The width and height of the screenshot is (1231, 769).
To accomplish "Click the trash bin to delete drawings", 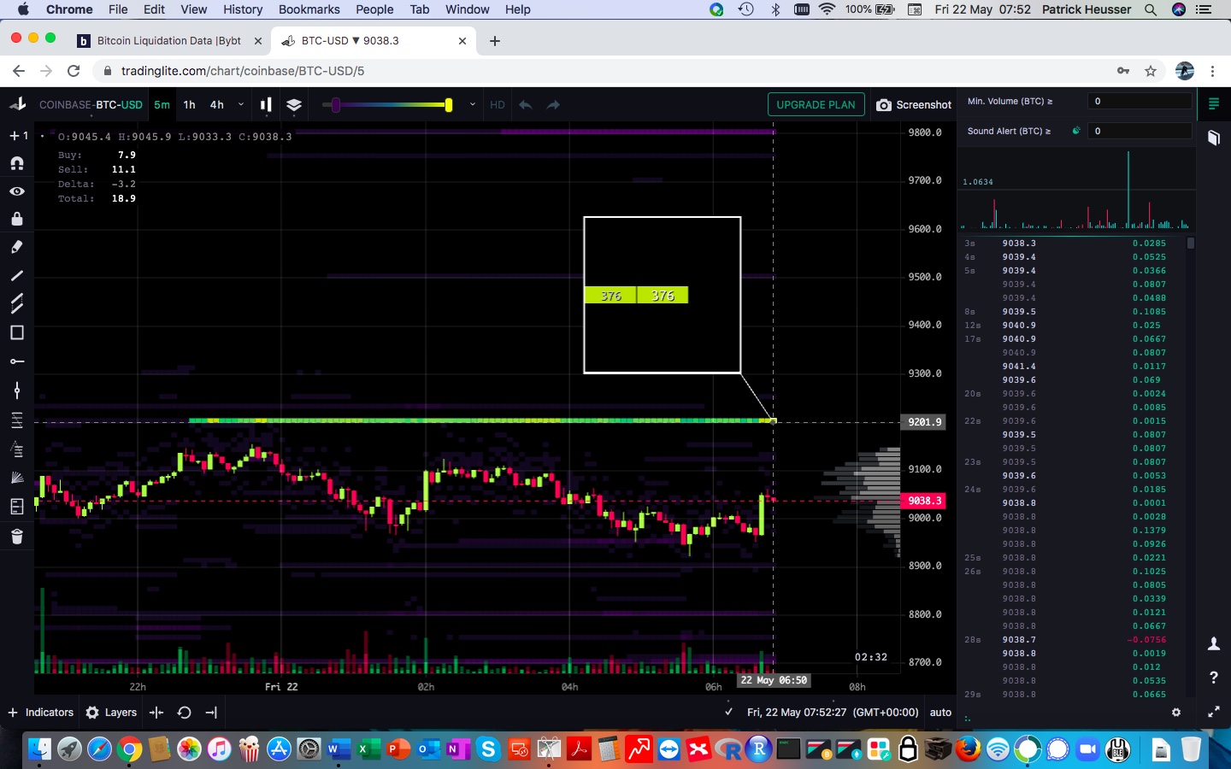I will coord(16,537).
